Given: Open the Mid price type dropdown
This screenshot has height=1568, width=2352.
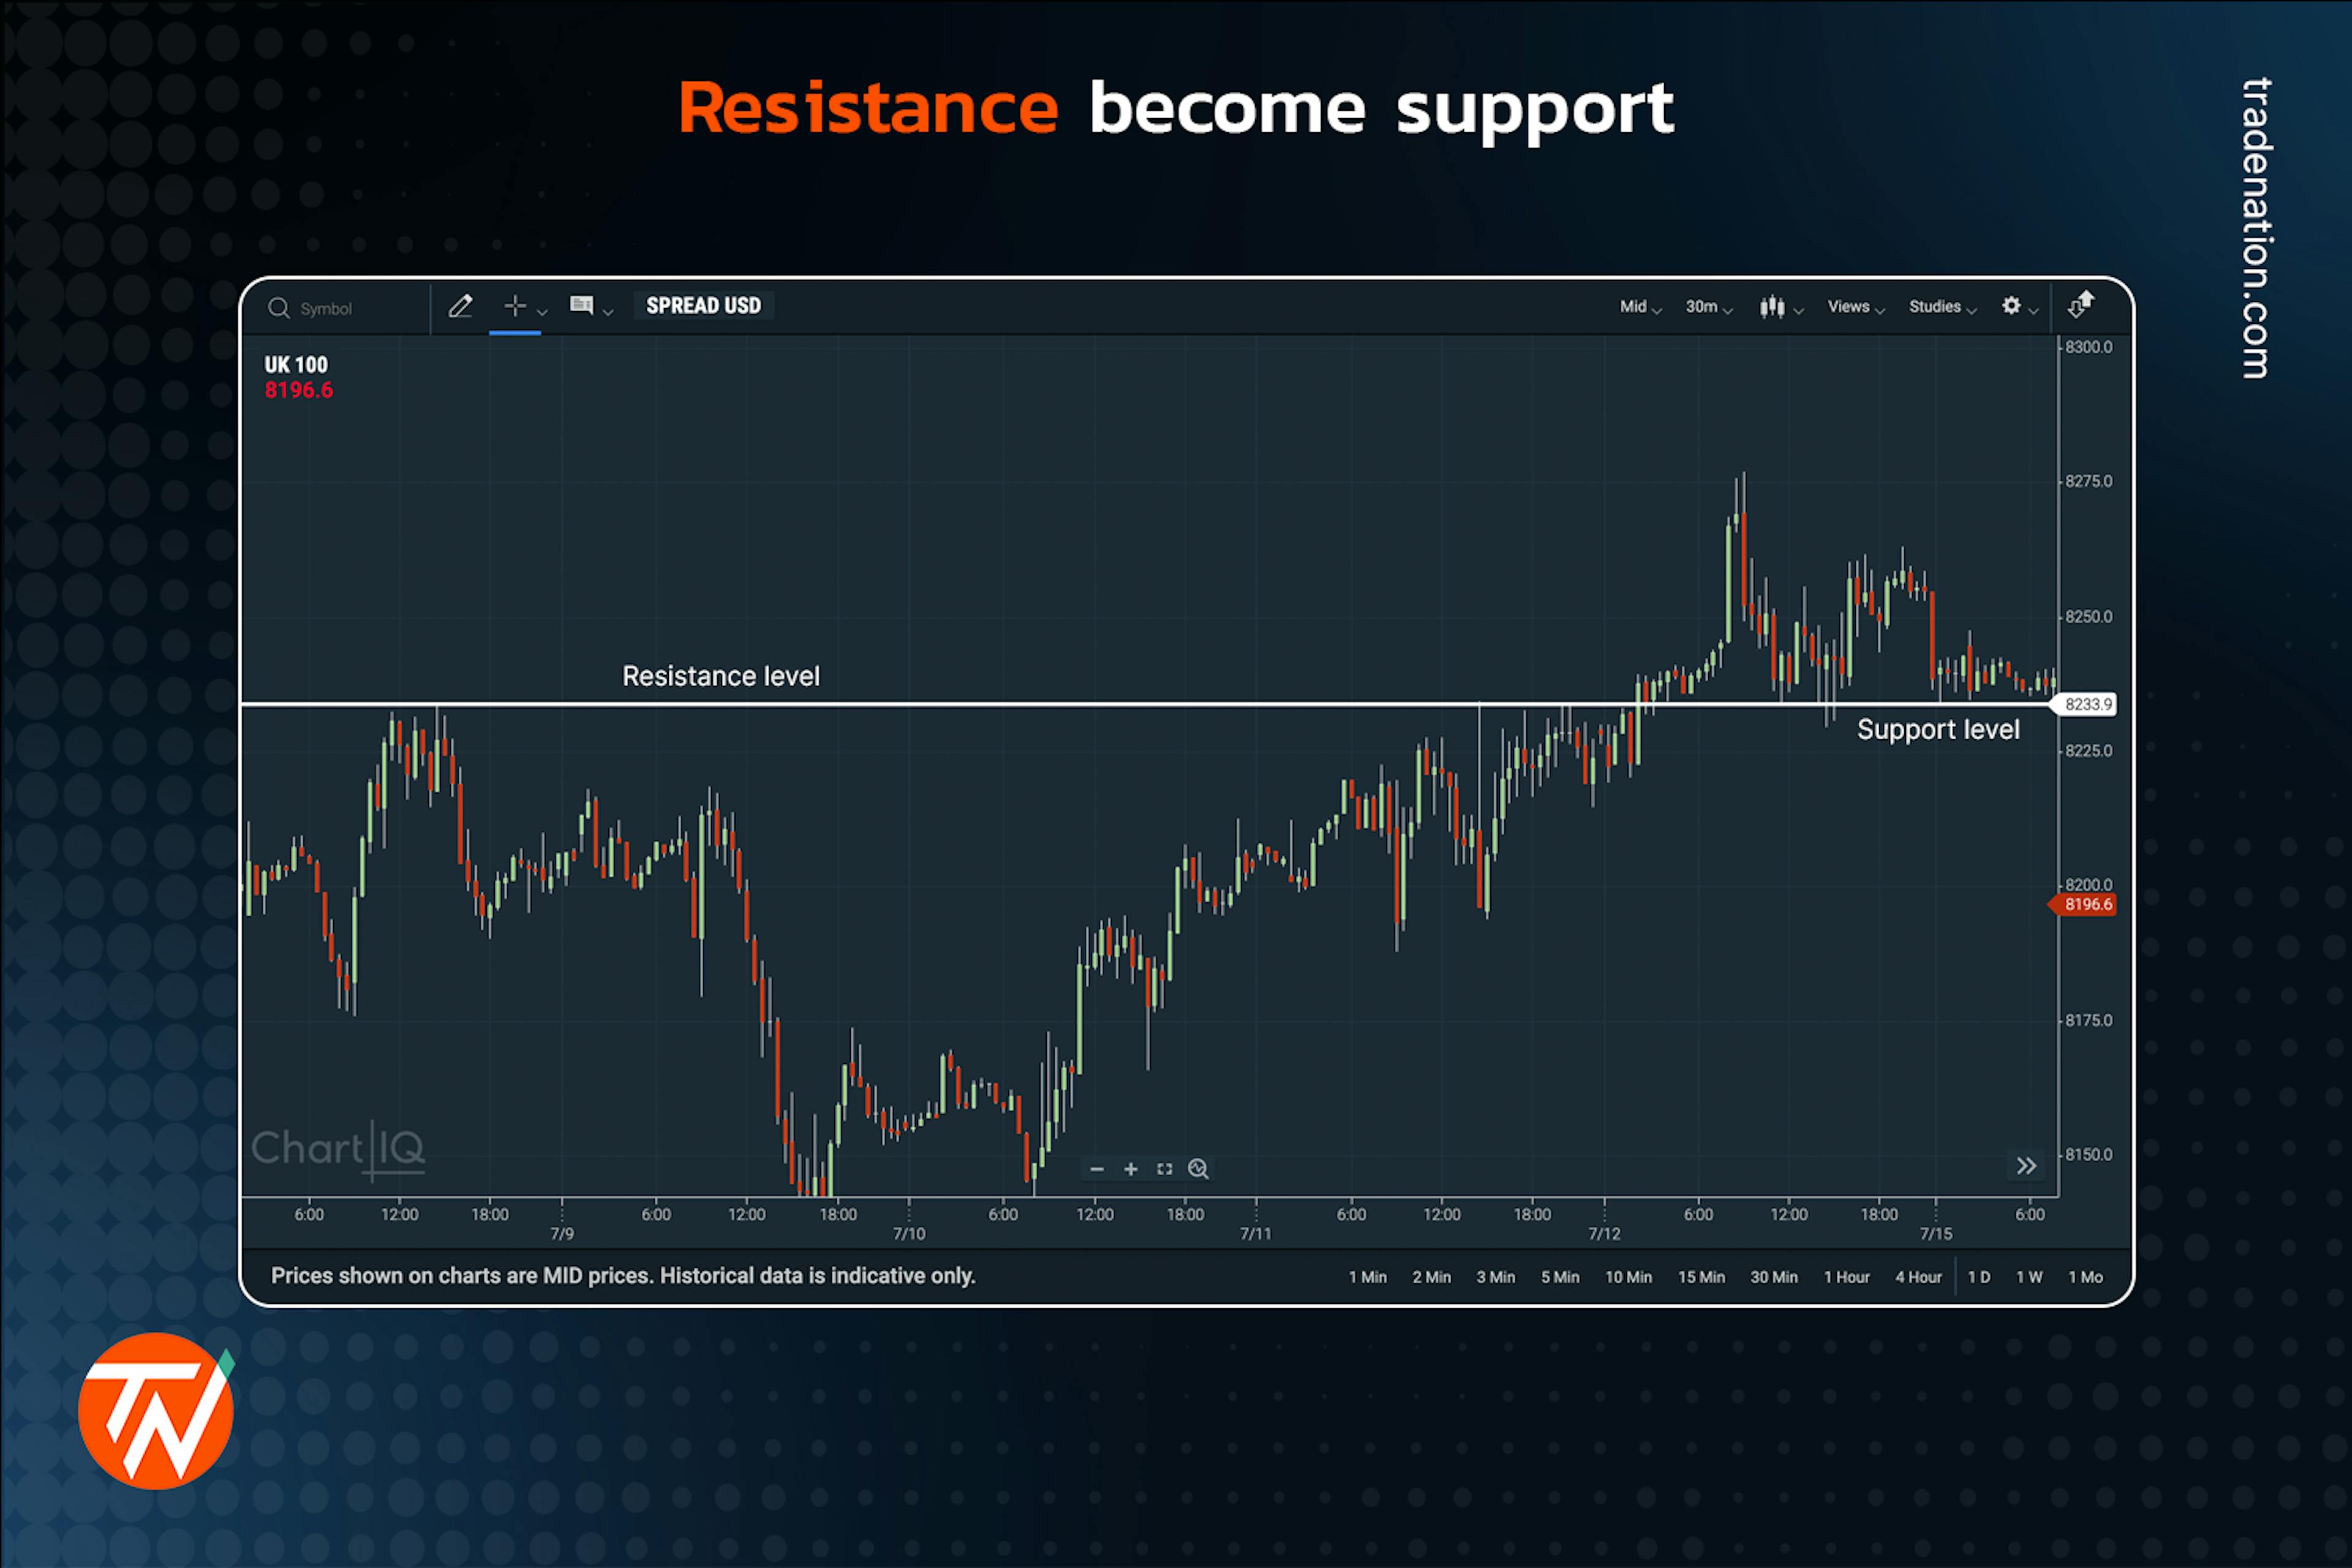Looking at the screenshot, I should click(1640, 307).
